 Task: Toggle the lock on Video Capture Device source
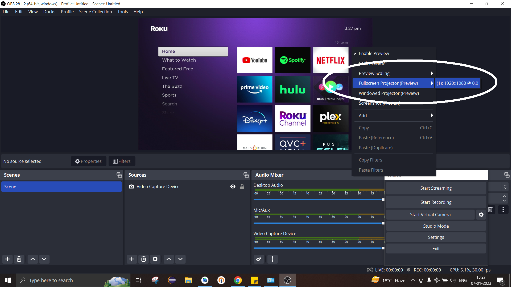243,187
